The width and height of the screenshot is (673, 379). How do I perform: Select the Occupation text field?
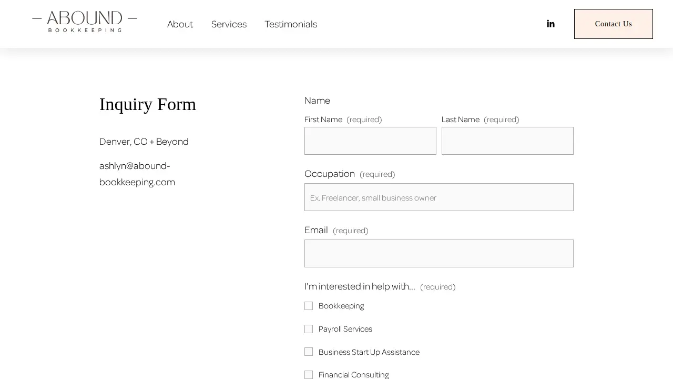point(439,197)
